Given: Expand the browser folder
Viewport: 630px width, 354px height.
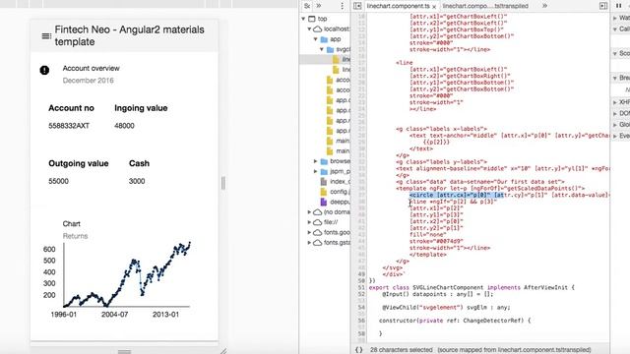Looking at the screenshot, I should tap(315, 161).
